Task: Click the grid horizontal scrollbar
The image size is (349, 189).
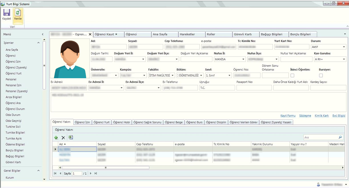Action: pos(105,168)
